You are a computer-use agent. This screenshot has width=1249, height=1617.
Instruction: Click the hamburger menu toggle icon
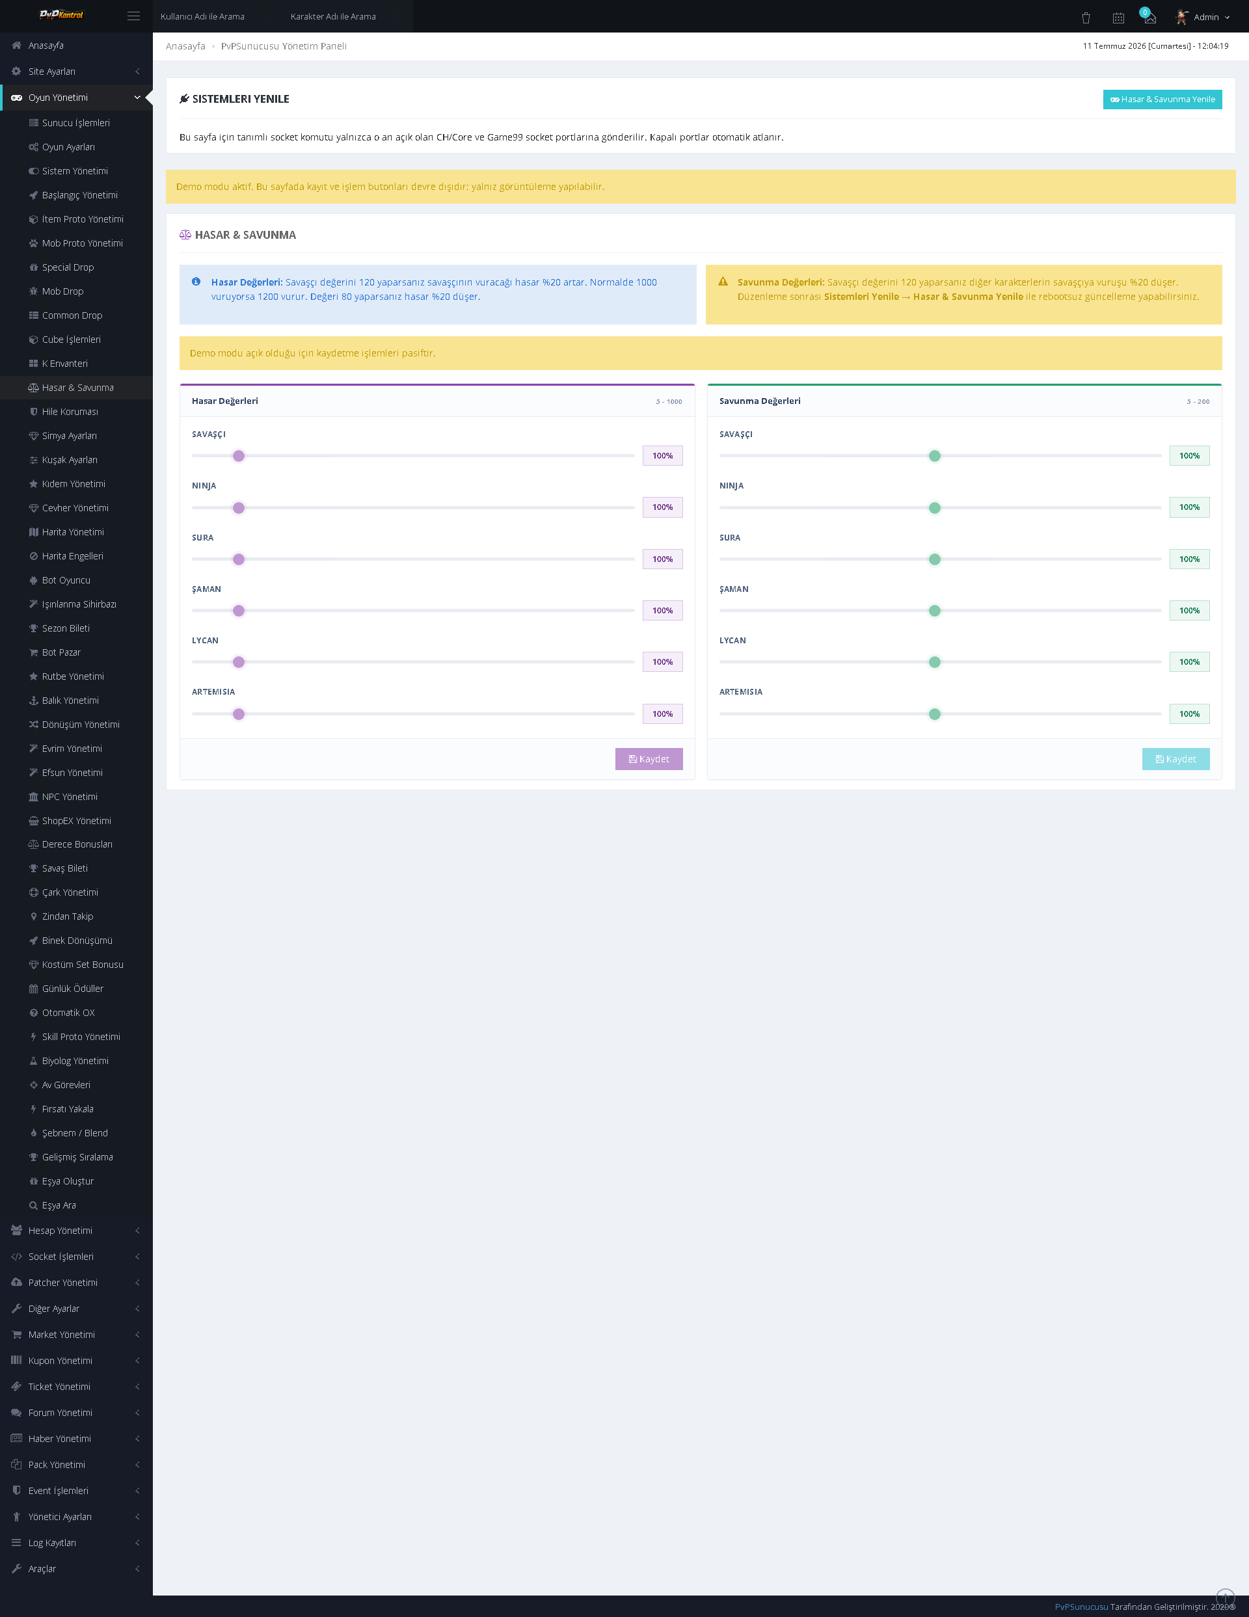coord(133,16)
